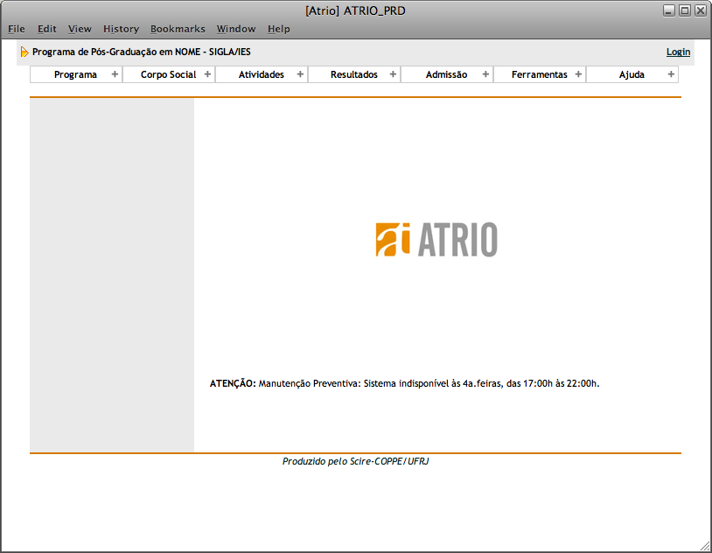Open the Window menu in the menu bar
This screenshot has width=712, height=553.
(236, 29)
